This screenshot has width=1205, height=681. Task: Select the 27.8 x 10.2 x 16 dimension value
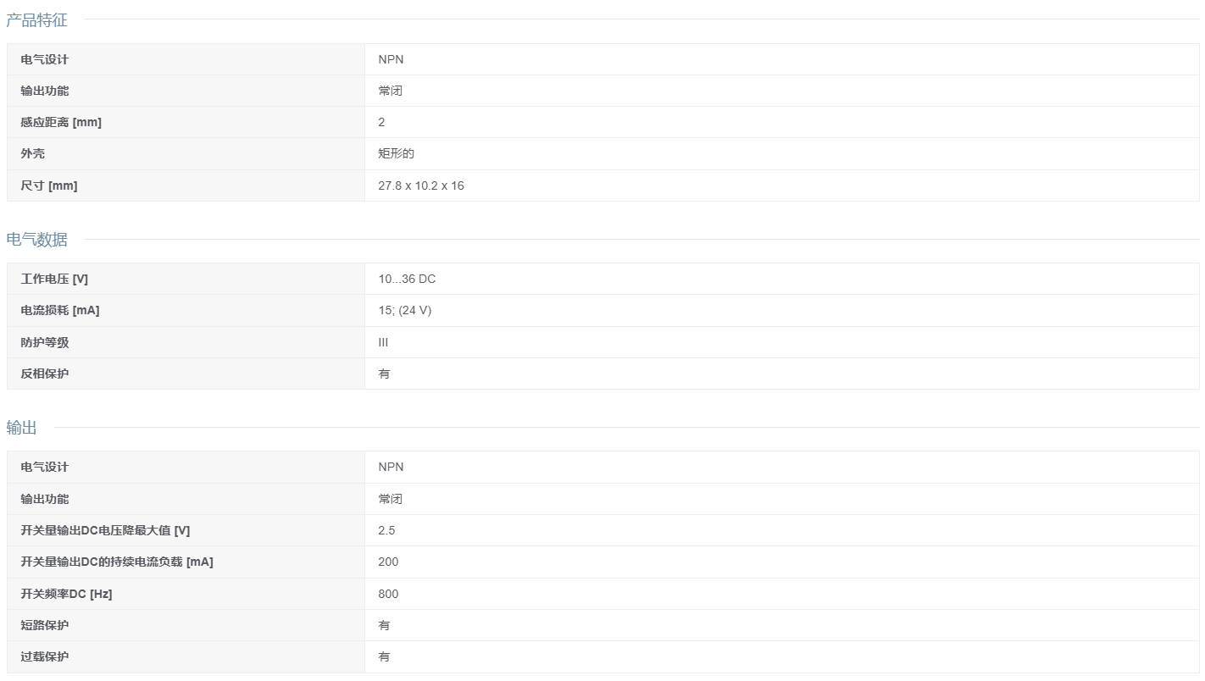[421, 185]
